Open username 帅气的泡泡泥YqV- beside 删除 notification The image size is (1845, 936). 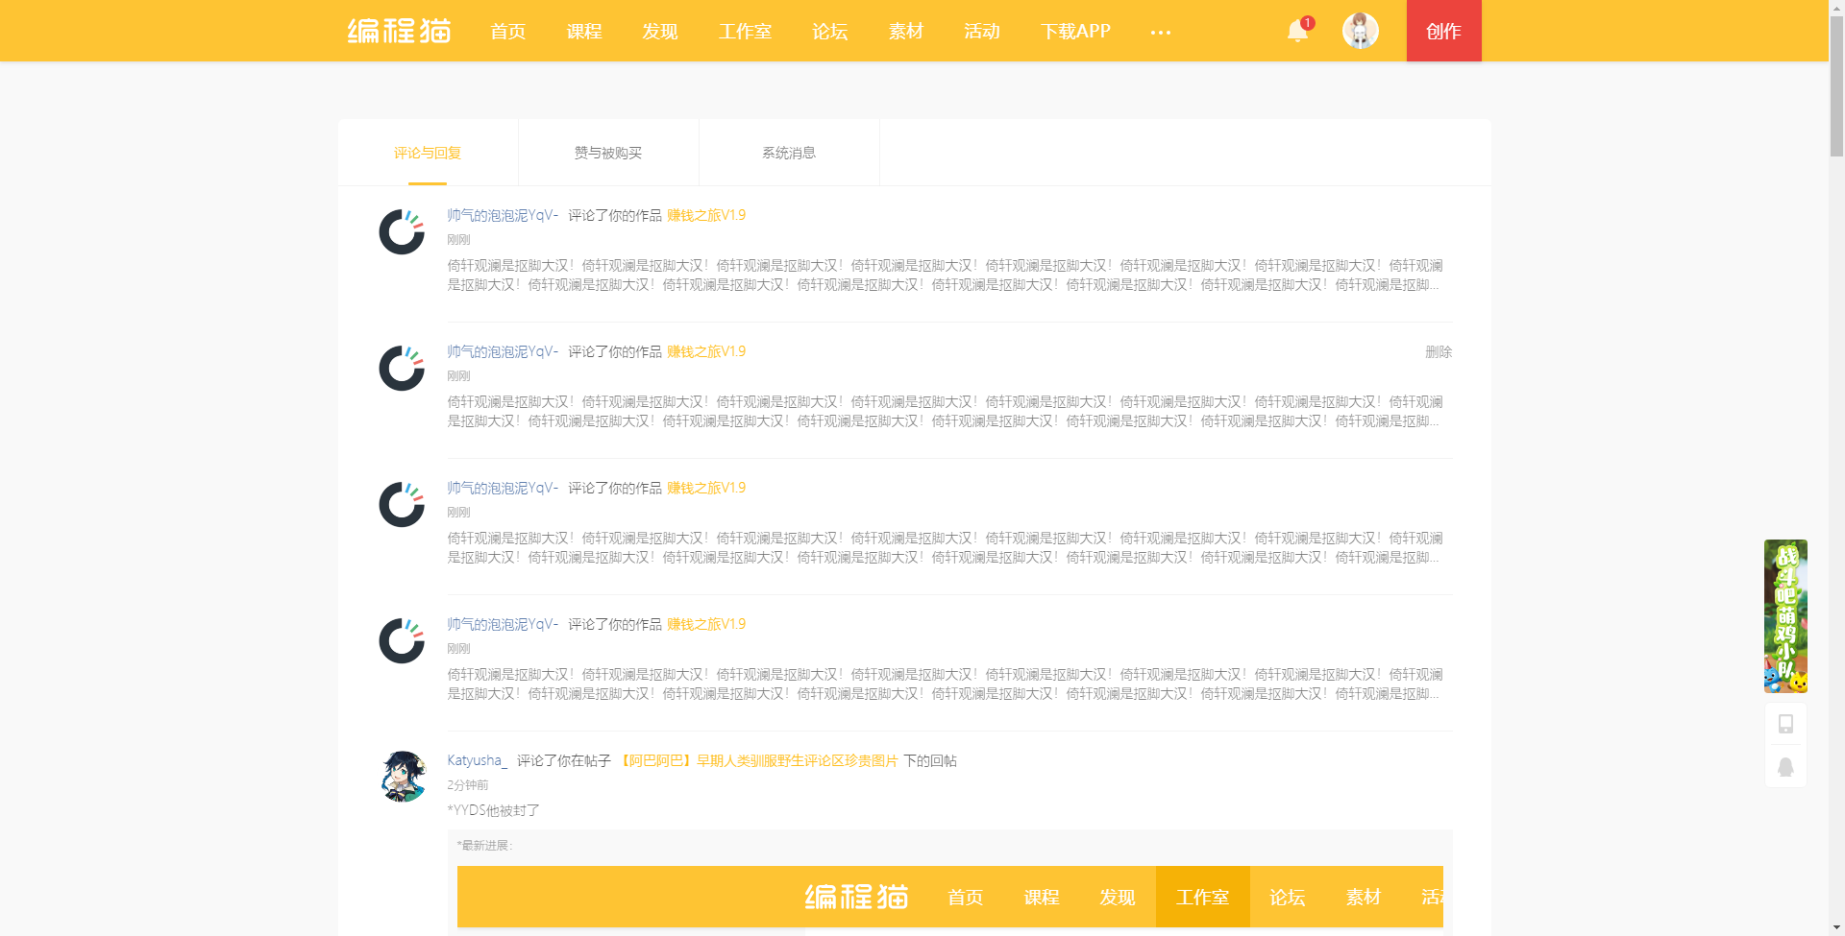pyautogui.click(x=503, y=351)
